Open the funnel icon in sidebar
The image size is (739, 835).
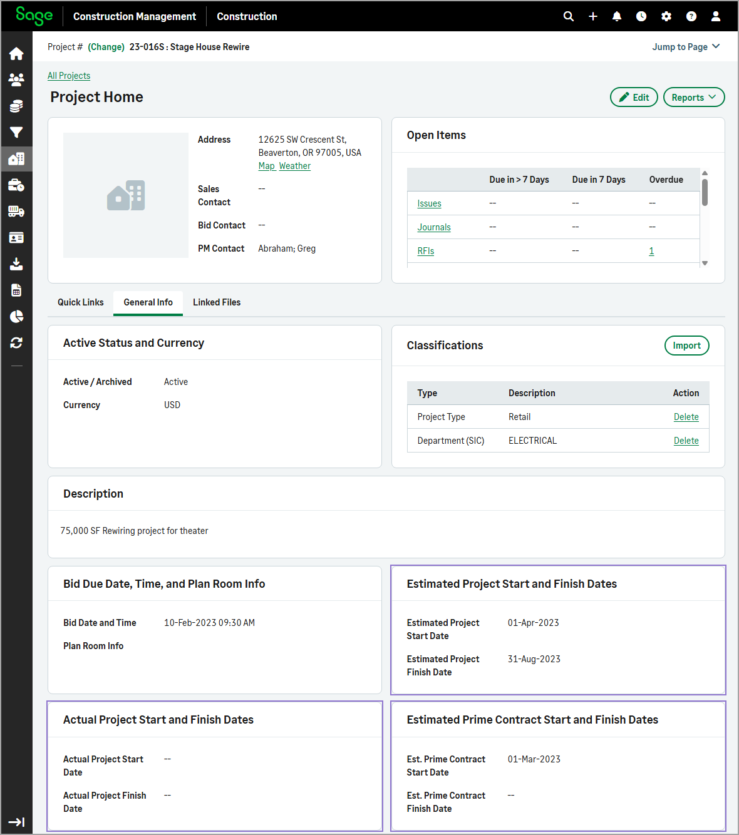coord(16,132)
